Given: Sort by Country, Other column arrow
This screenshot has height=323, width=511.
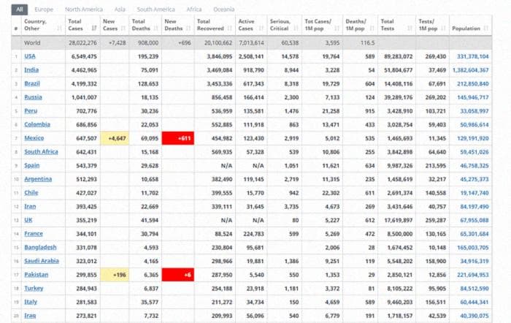Looking at the screenshot, I should [x=59, y=28].
